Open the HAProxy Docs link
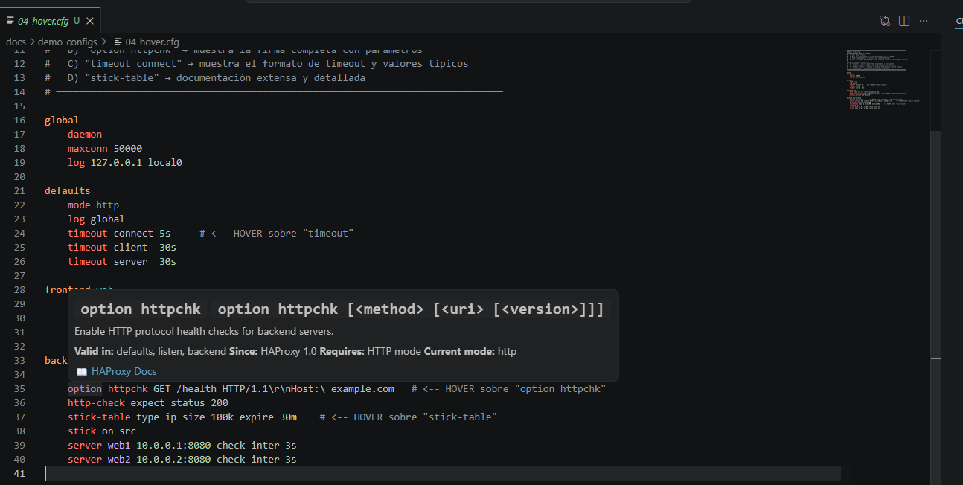 (x=124, y=371)
